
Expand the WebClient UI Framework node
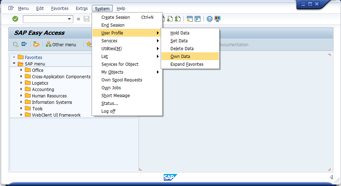pyautogui.click(x=21, y=115)
